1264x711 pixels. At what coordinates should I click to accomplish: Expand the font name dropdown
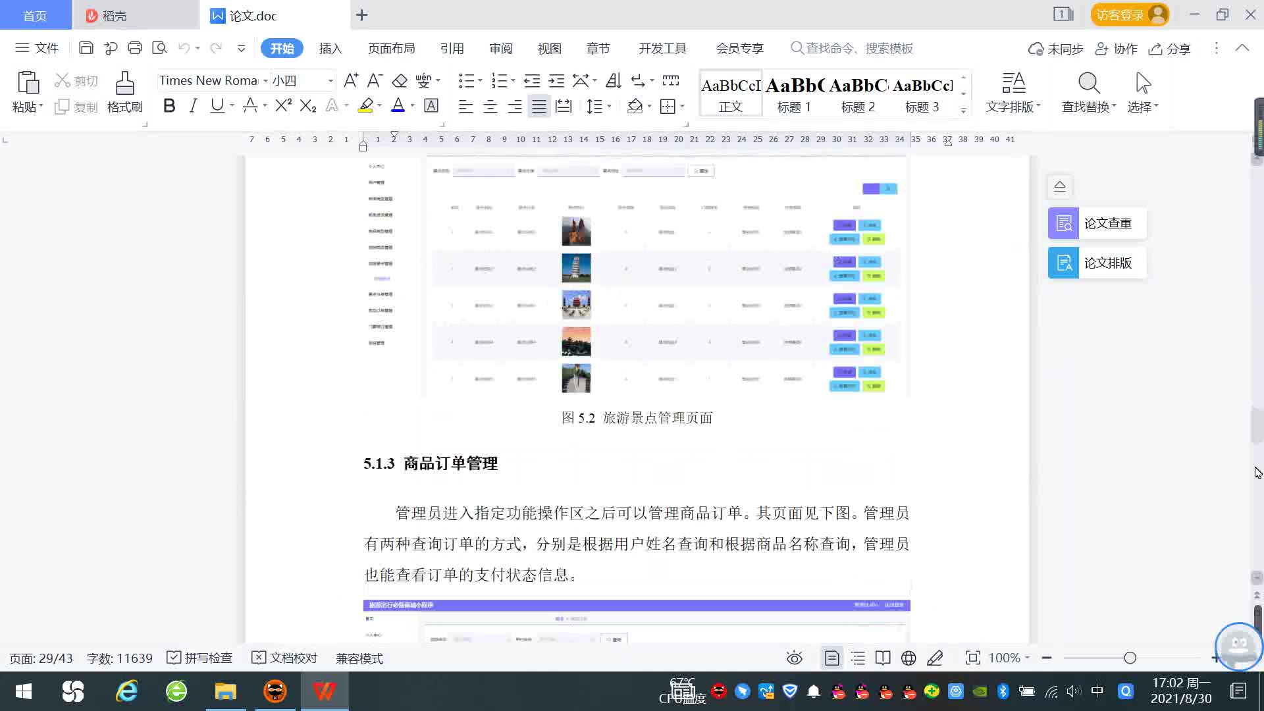point(265,80)
